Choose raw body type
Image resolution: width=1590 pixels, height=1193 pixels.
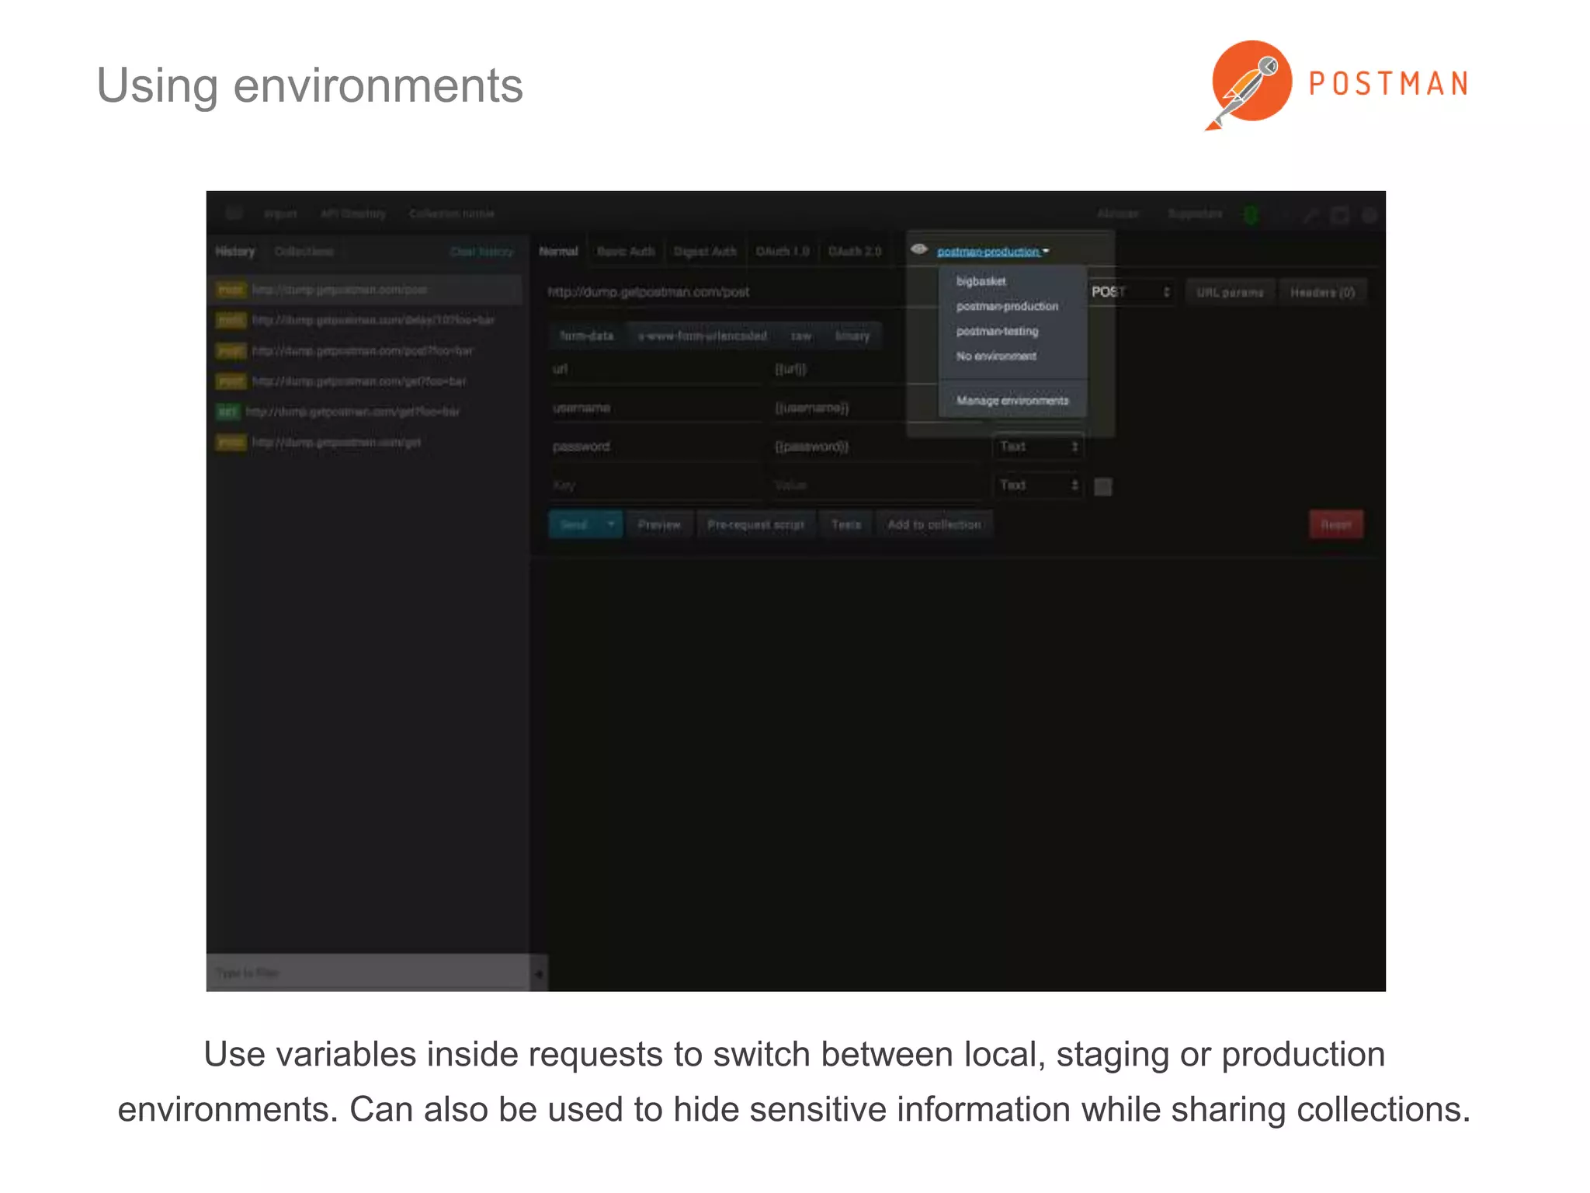800,336
